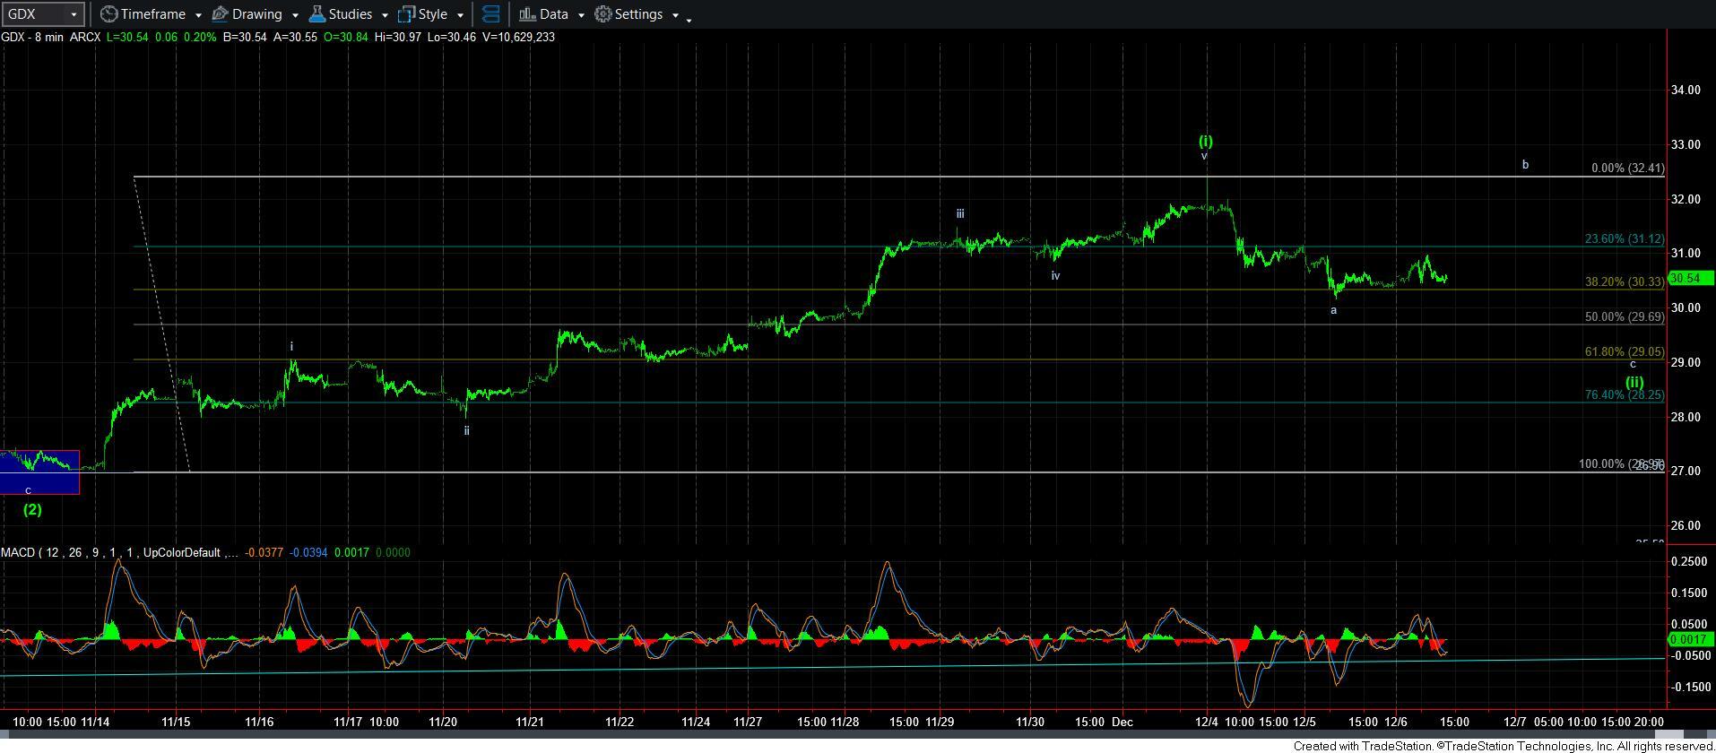Select the '23.60% (31.12)' Fibonacci label

click(1625, 239)
